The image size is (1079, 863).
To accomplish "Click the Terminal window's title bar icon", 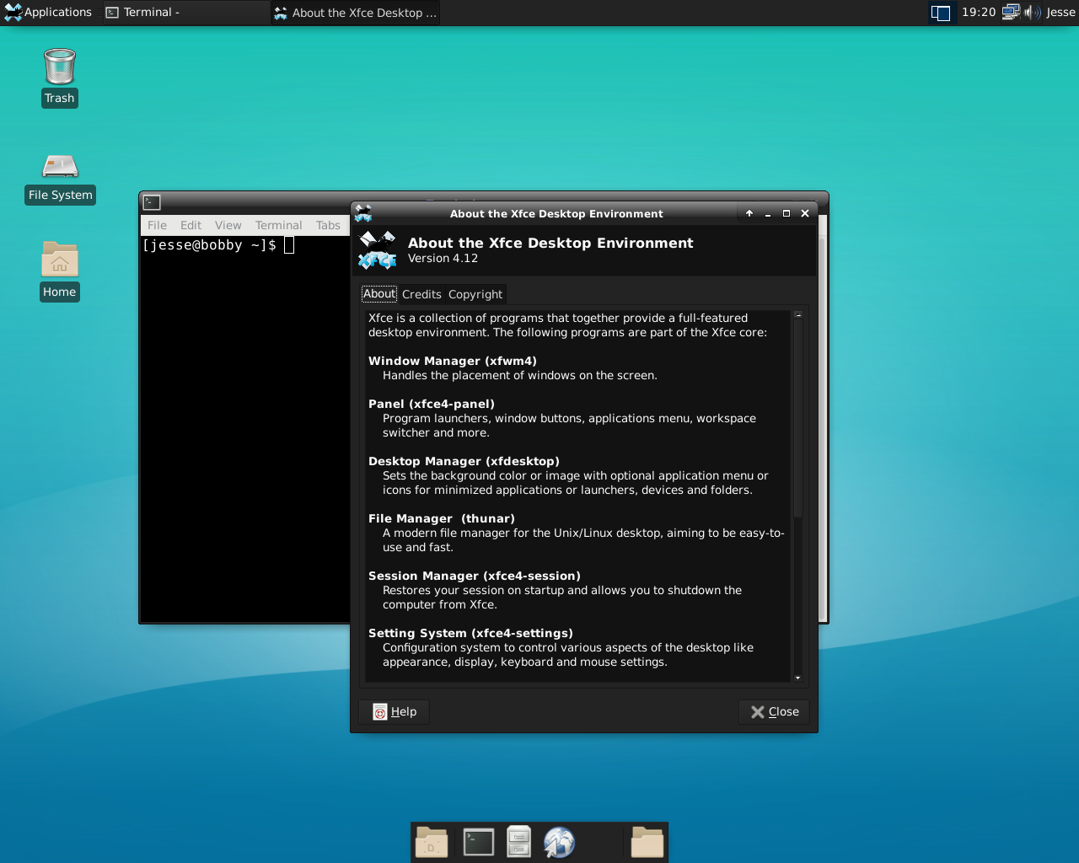I will tap(152, 202).
